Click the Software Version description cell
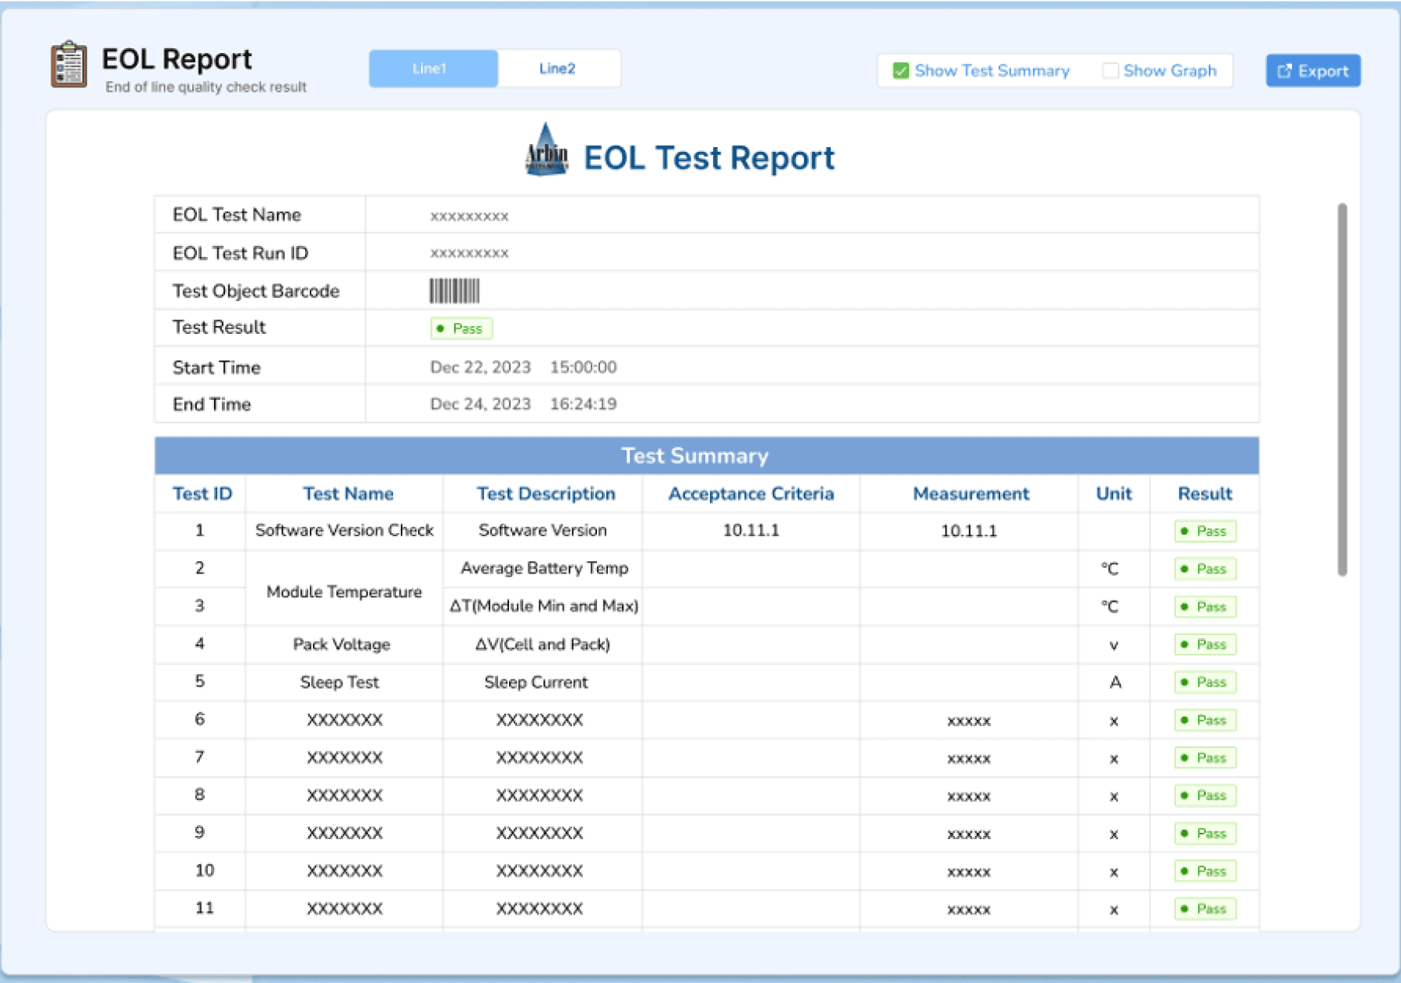The height and width of the screenshot is (983, 1401). (x=542, y=530)
